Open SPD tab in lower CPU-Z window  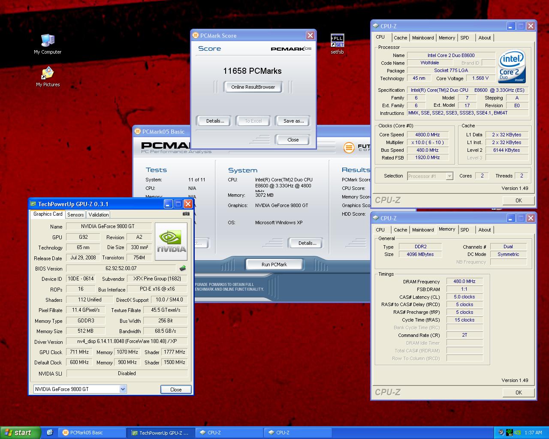click(x=465, y=230)
